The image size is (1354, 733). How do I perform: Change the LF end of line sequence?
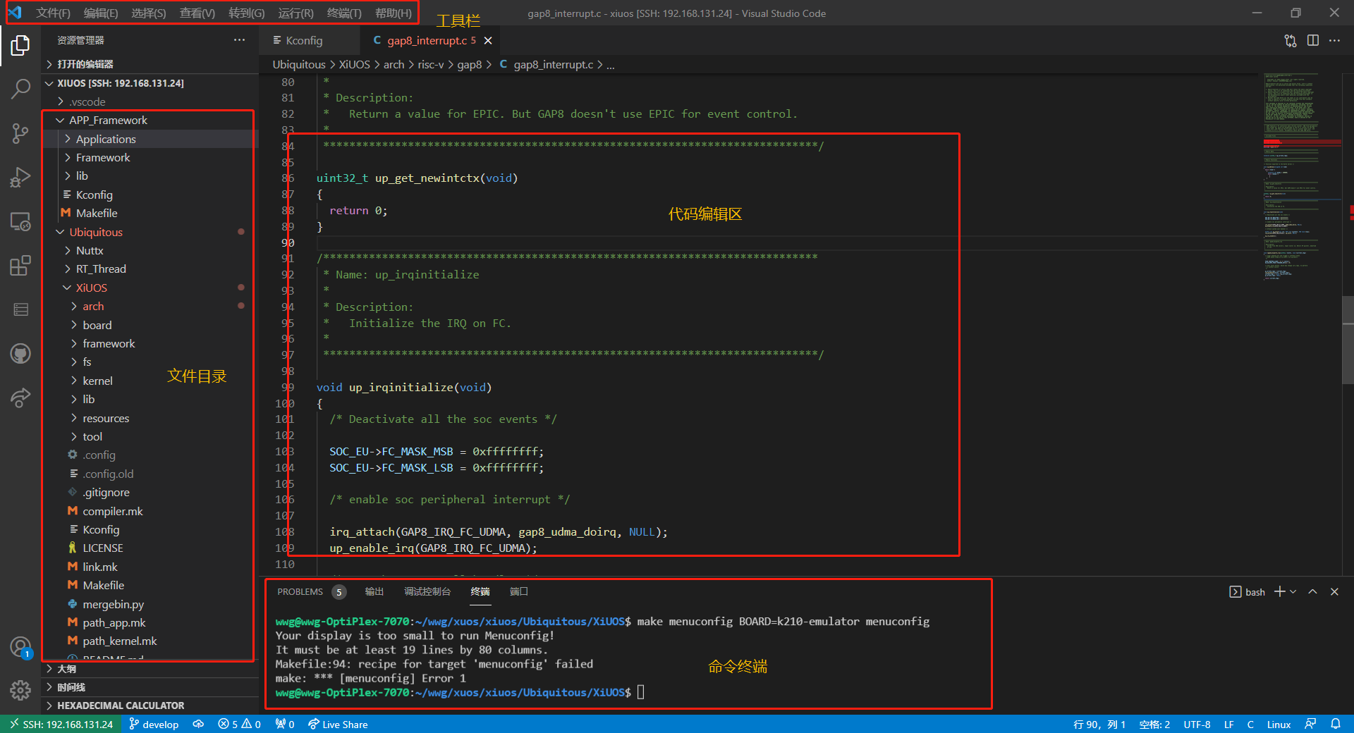[1229, 725]
